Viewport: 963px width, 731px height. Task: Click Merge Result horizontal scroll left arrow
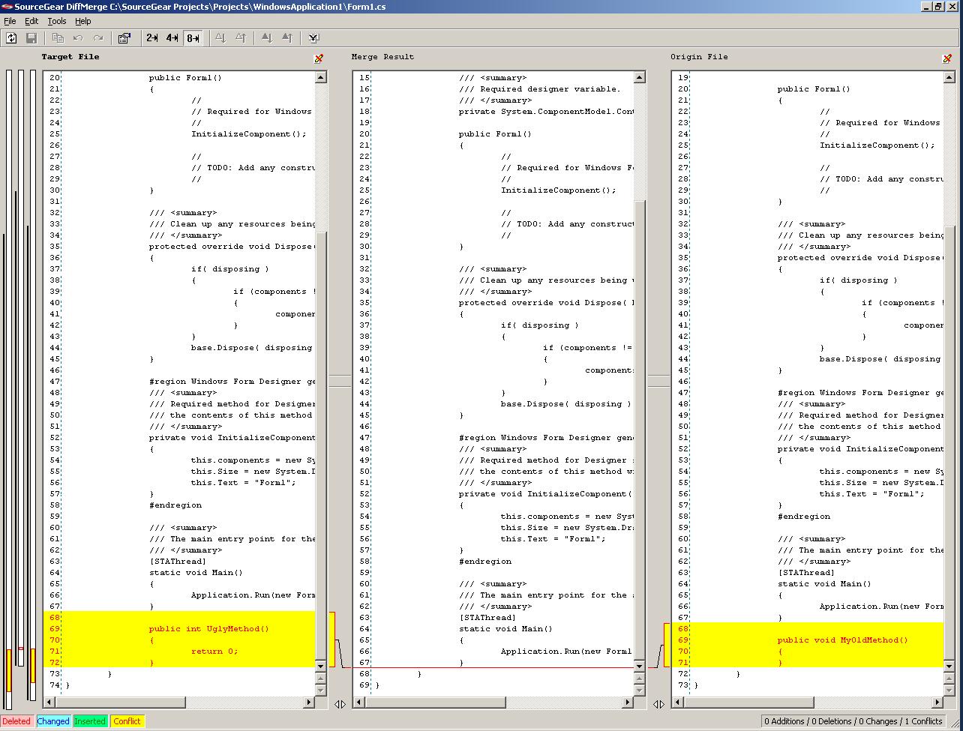tap(359, 703)
